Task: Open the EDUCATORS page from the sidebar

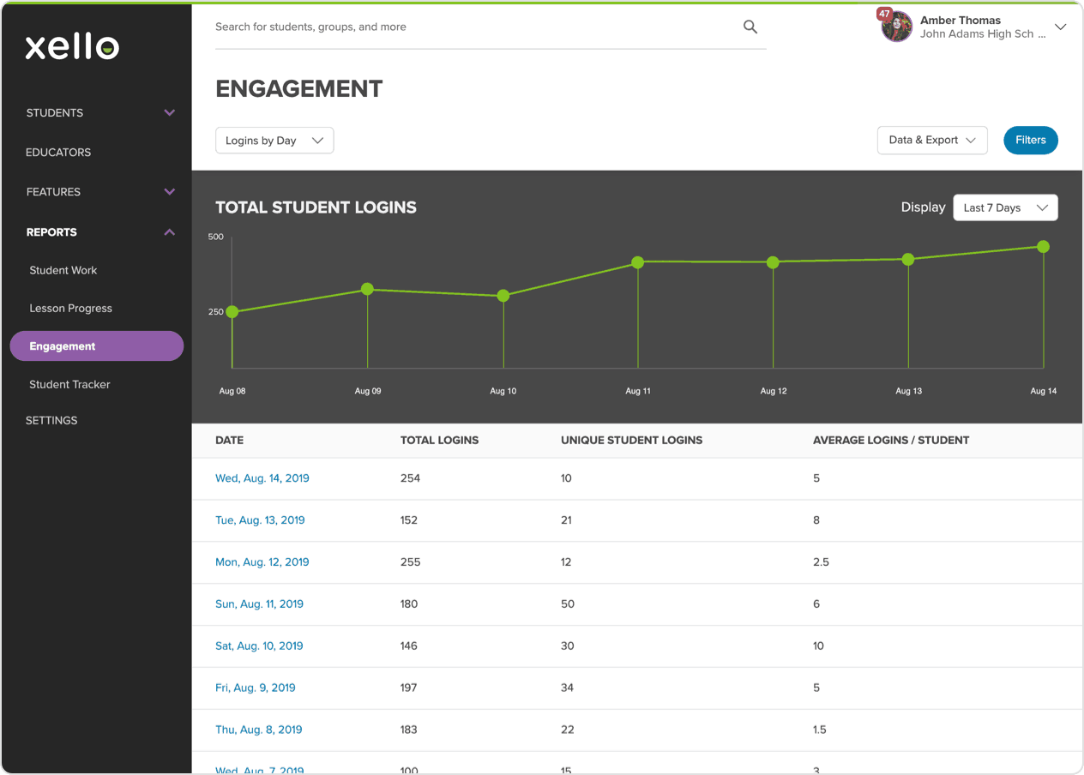Action: pyautogui.click(x=58, y=152)
